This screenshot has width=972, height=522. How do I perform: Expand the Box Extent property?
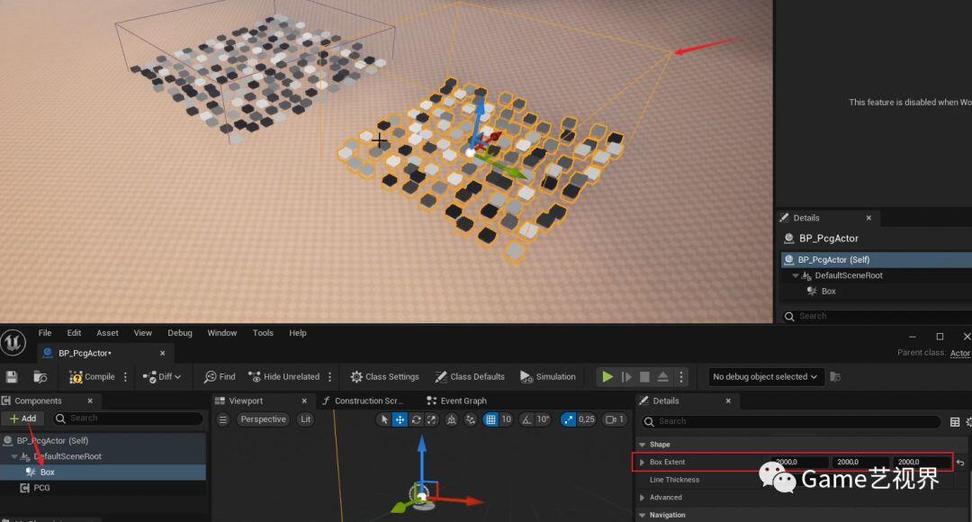[643, 462]
